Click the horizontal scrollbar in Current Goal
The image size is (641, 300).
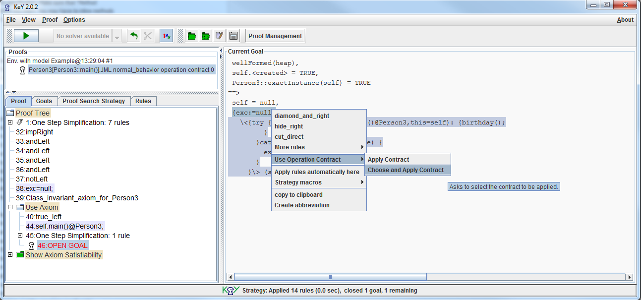point(330,277)
